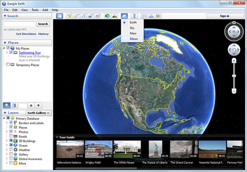Enable the Gallery layer checkbox
The height and width of the screenshot is (172, 247).
tap(11, 153)
